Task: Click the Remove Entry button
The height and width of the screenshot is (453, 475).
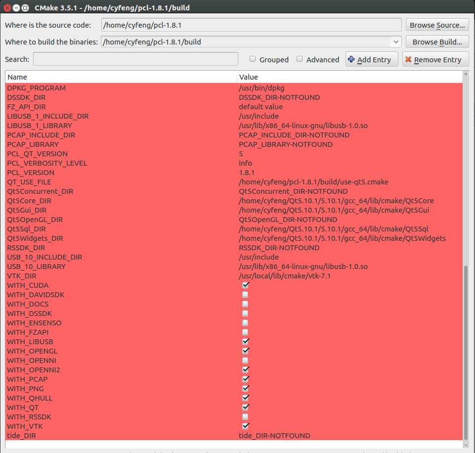Action: [435, 59]
